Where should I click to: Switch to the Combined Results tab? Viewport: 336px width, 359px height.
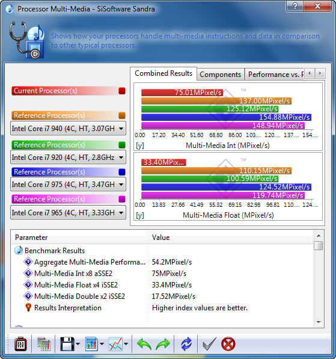click(163, 73)
